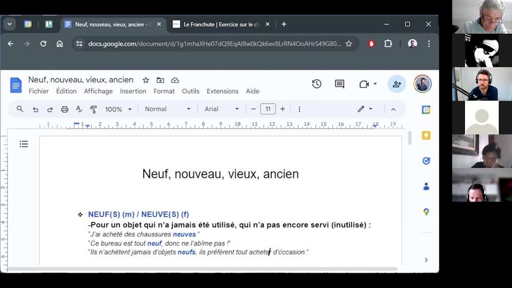512x288 pixels.
Task: Click the move to folder icon
Action: (160, 80)
